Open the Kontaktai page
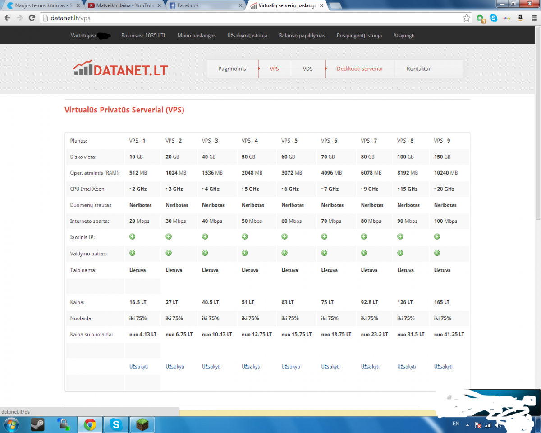541x433 pixels. pyautogui.click(x=418, y=69)
